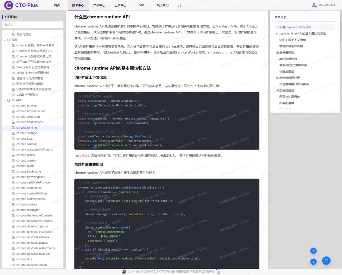
Task: Click the inline getURL() code label
Action: pos(82,156)
